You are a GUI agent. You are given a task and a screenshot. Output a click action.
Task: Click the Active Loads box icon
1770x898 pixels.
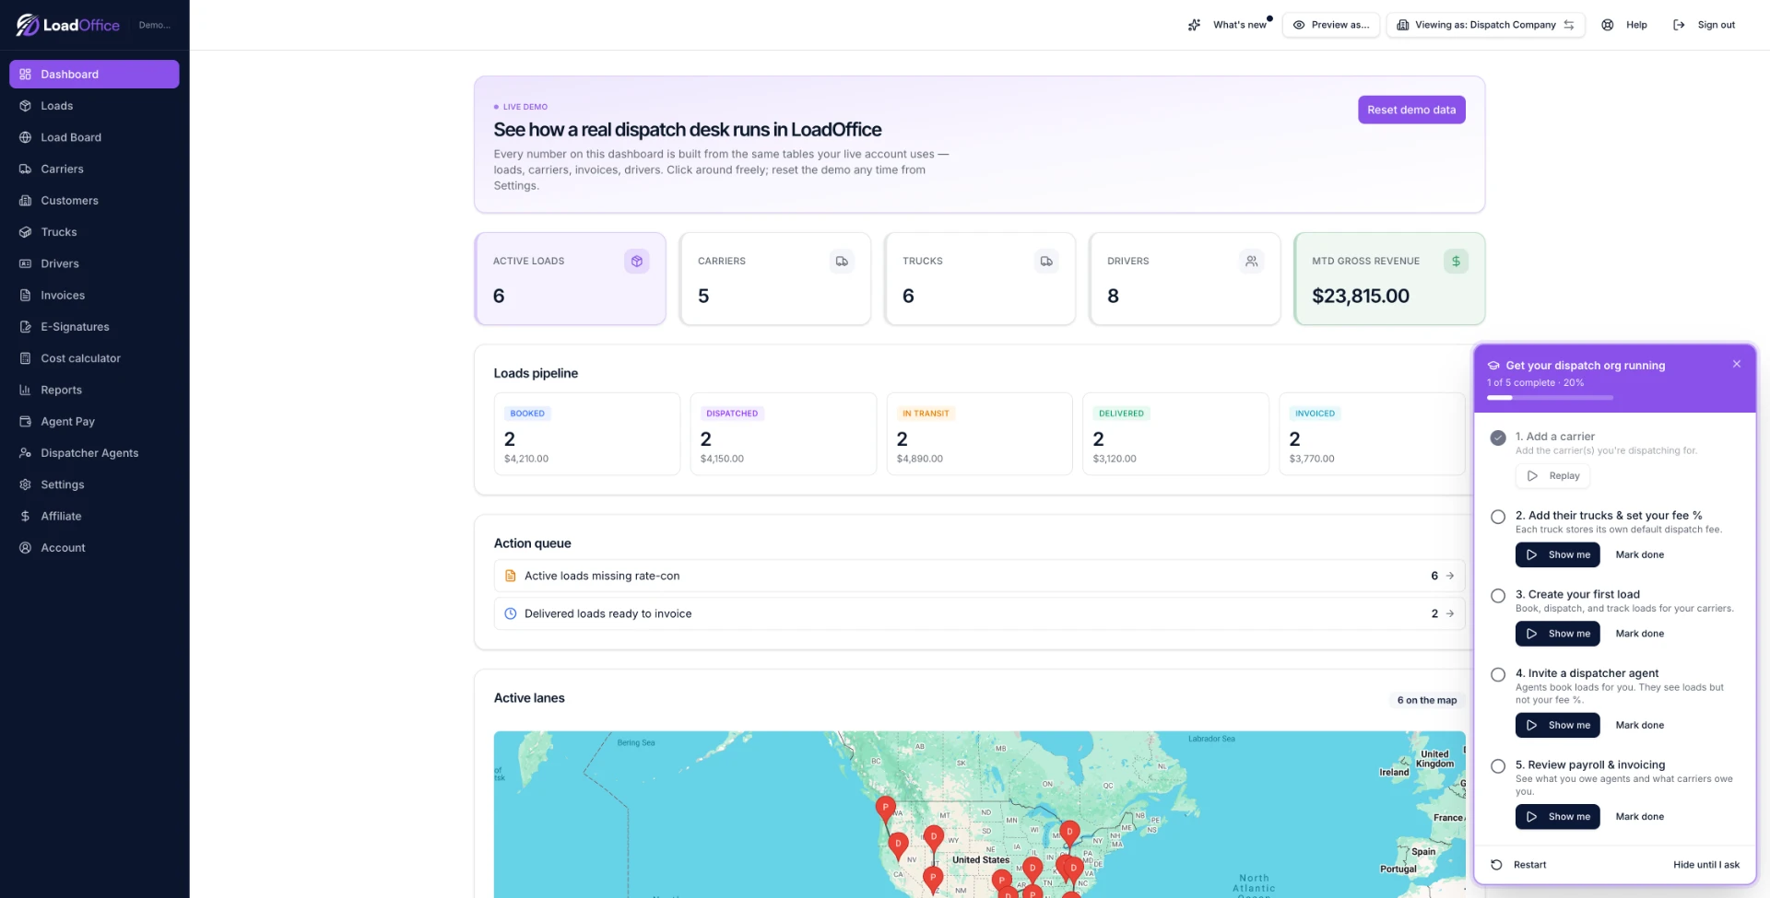click(636, 262)
